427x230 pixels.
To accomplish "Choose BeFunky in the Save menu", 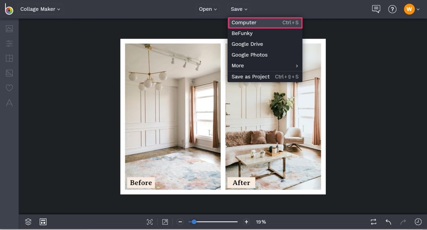I will tap(265, 33).
